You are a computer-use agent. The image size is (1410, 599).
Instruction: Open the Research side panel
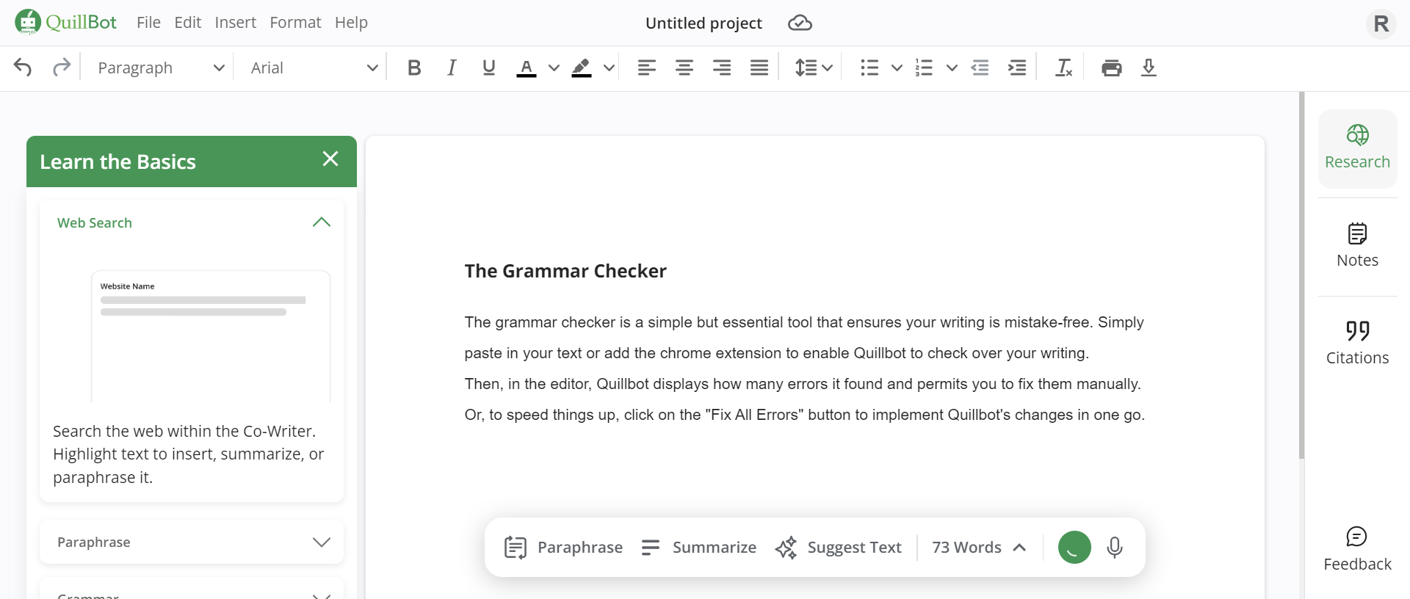point(1357,148)
